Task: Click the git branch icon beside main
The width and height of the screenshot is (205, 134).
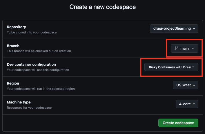Action: coord(176,49)
